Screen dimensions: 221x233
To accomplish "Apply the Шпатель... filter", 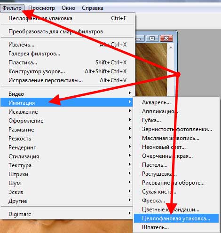I will coord(176,227).
